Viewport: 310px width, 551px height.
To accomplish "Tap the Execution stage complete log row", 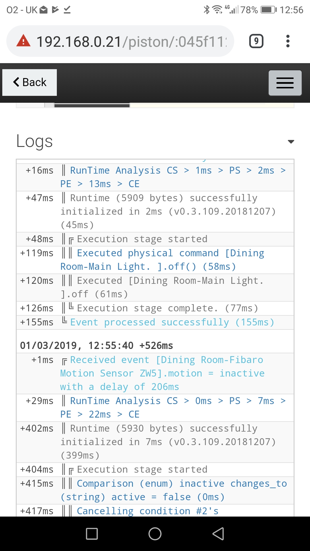I will (167, 308).
